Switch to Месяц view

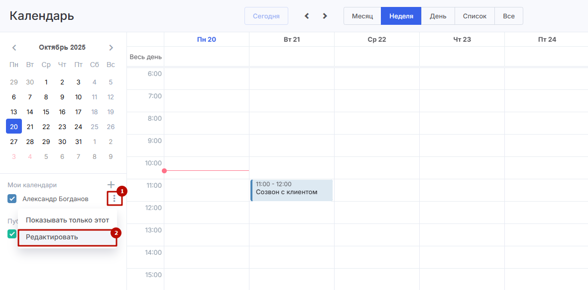click(x=362, y=16)
